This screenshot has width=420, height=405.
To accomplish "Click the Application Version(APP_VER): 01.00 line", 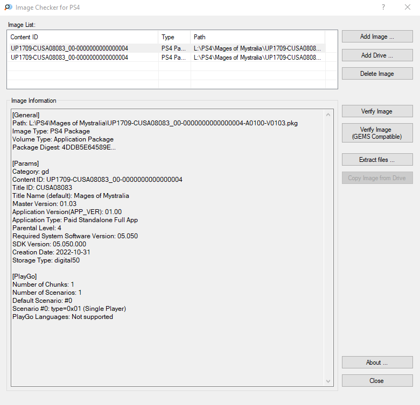I will [x=67, y=212].
